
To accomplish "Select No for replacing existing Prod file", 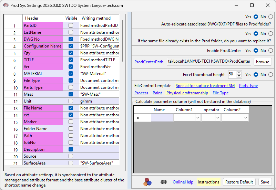I will click(x=270, y=34).
